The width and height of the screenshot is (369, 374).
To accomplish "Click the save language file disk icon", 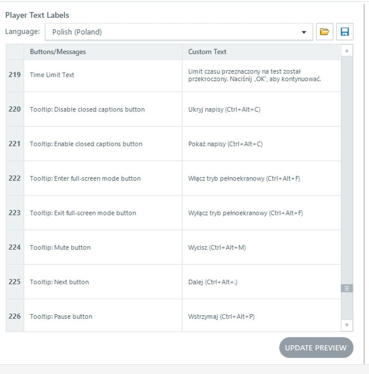I will tap(345, 32).
